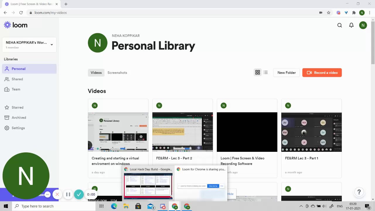Viewport: 375px width, 211px height.
Task: Switch to list view layout
Action: click(x=265, y=72)
